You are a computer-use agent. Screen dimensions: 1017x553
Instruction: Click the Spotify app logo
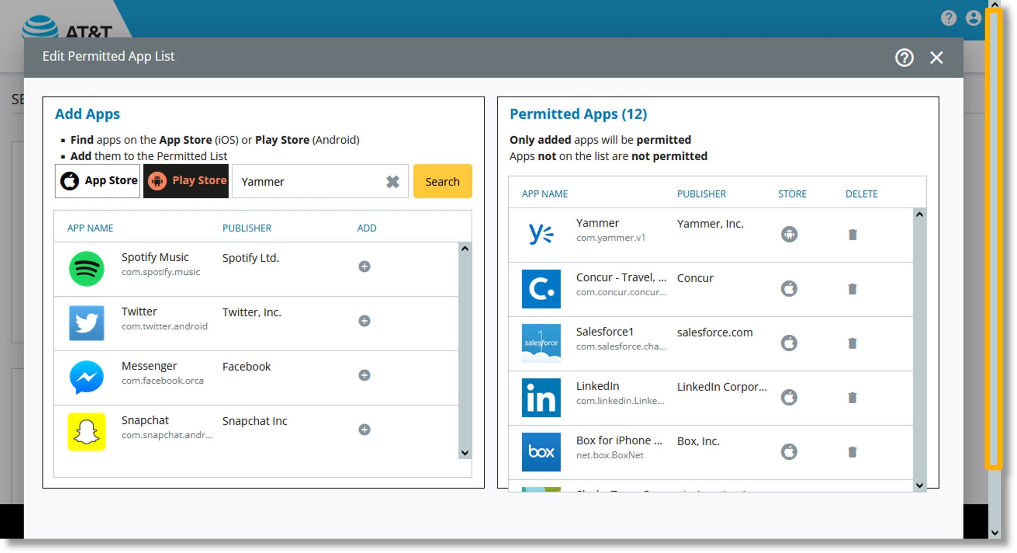[87, 269]
